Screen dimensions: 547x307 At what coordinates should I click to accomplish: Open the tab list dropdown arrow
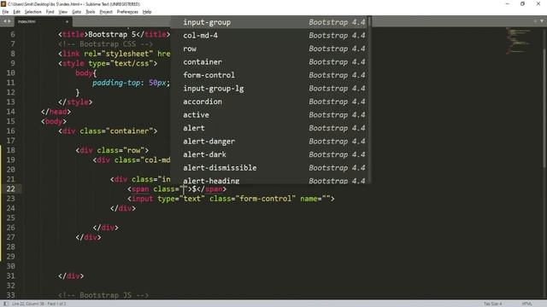(x=542, y=21)
